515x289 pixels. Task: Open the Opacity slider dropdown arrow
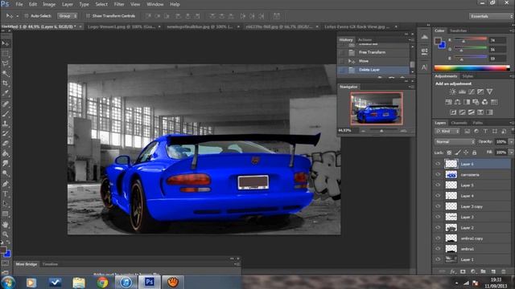coord(511,142)
